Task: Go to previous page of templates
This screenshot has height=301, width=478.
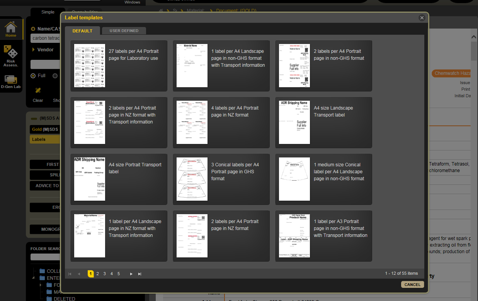Action: (x=79, y=274)
